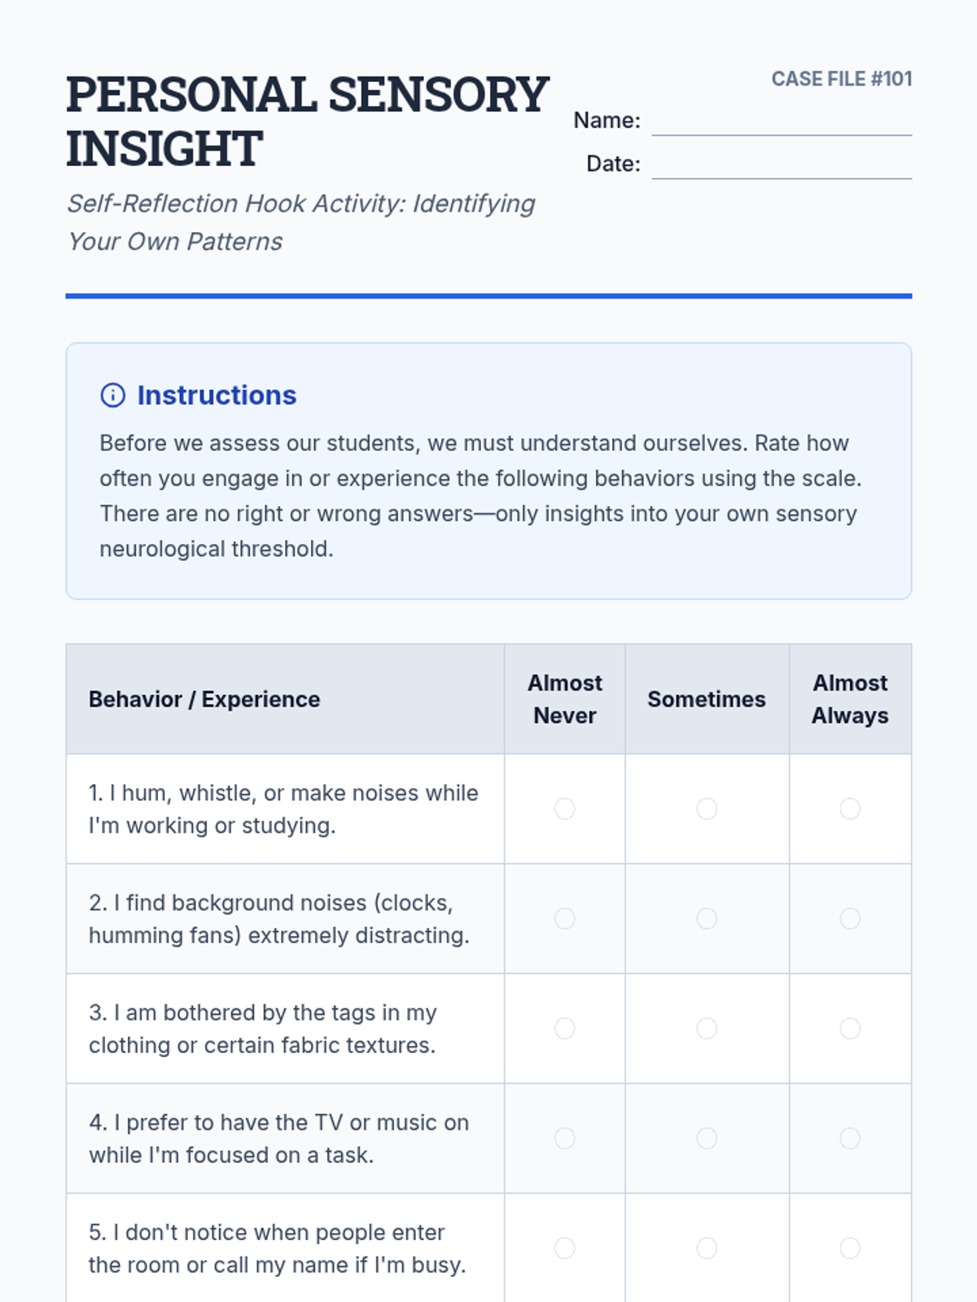Image resolution: width=977 pixels, height=1302 pixels.
Task: Select Sometimes for humming question 1
Action: pos(707,809)
